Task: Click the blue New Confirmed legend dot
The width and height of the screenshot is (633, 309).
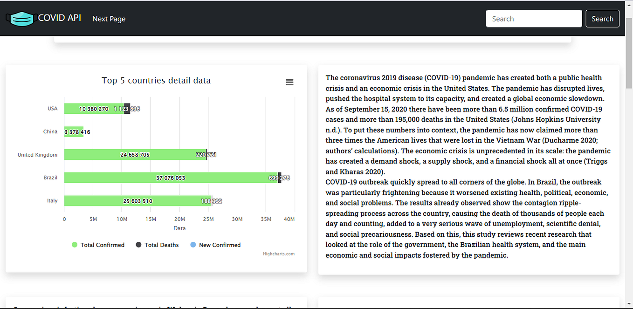Action: [193, 245]
